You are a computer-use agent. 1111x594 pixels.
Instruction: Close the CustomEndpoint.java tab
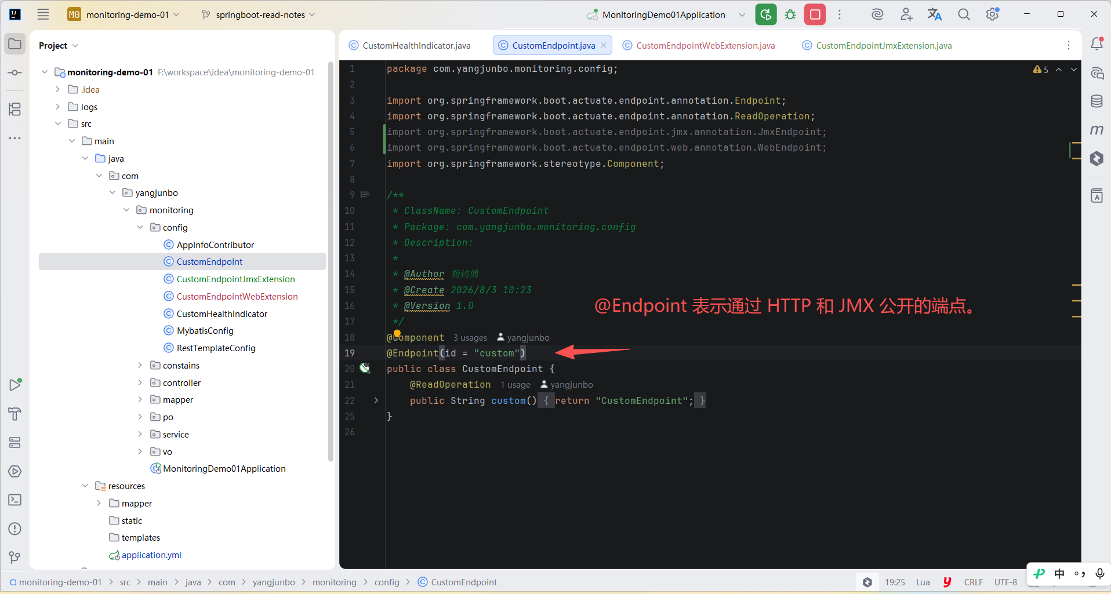click(604, 45)
